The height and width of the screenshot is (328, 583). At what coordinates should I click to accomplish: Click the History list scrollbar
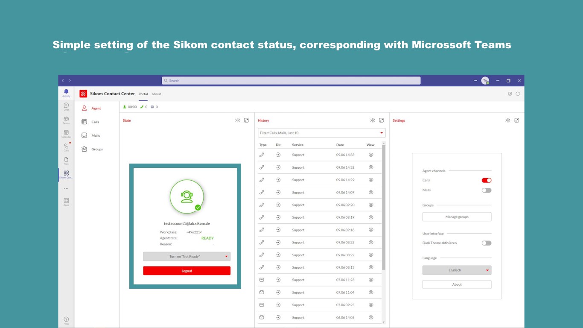[384, 207]
